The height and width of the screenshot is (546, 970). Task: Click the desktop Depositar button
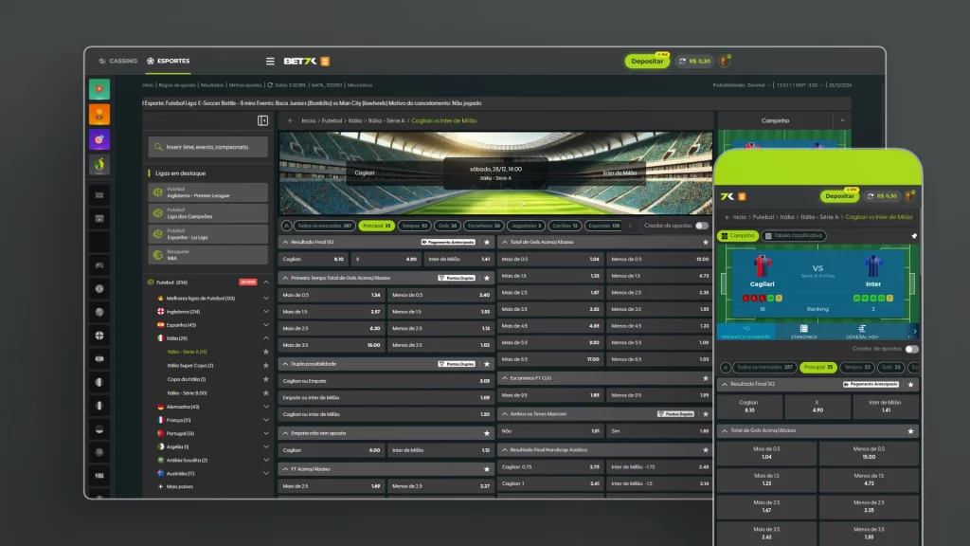pos(647,62)
